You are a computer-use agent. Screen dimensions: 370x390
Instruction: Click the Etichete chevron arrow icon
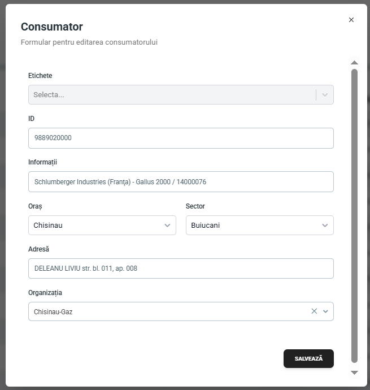click(x=325, y=95)
